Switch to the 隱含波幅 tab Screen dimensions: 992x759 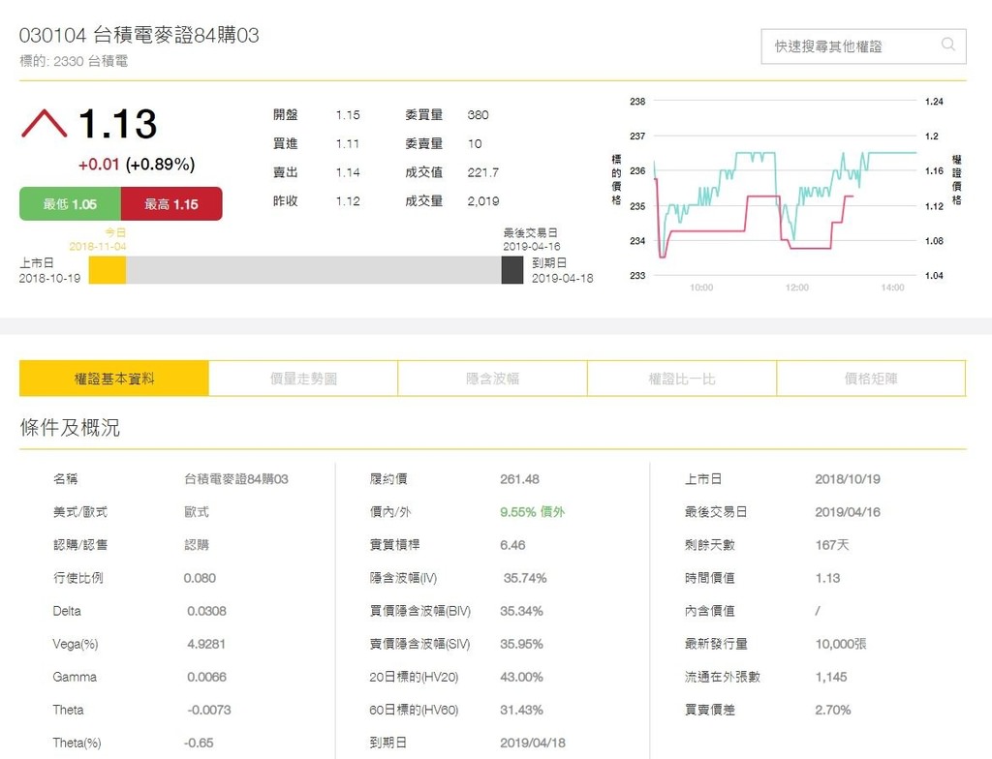click(x=492, y=379)
